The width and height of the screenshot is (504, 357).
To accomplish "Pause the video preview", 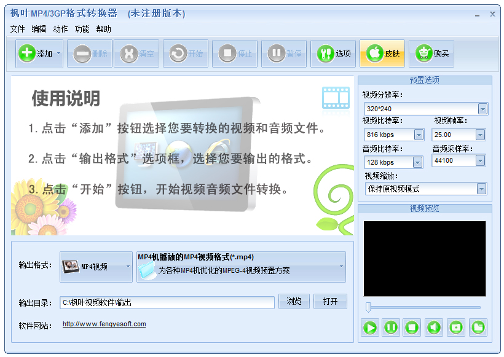I will (391, 328).
